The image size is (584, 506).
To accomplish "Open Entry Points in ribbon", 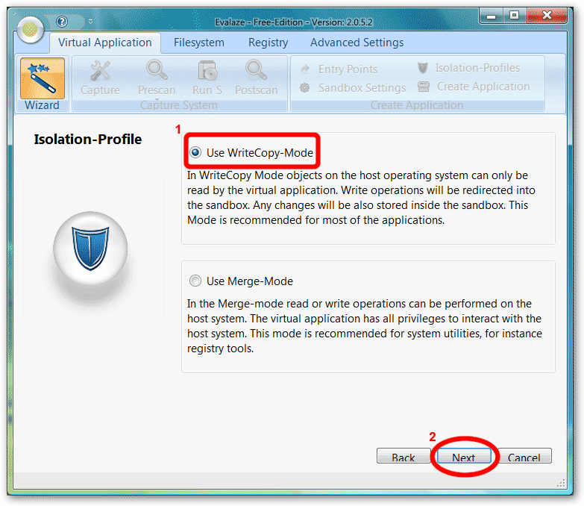I will [339, 69].
